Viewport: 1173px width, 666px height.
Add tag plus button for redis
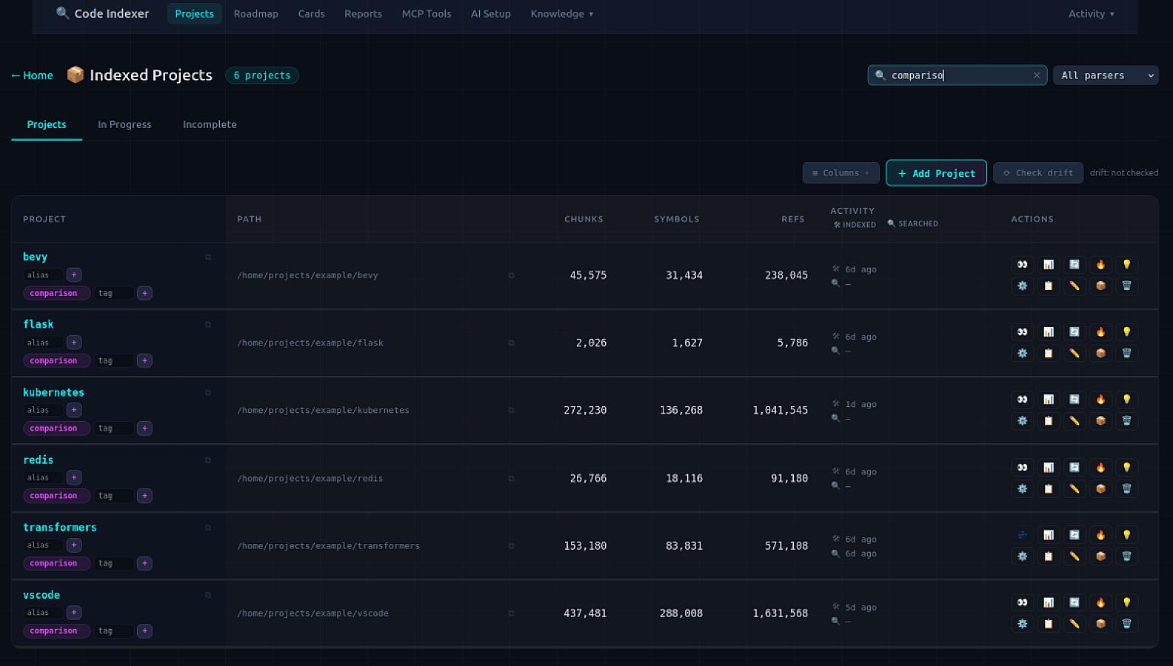coord(144,496)
